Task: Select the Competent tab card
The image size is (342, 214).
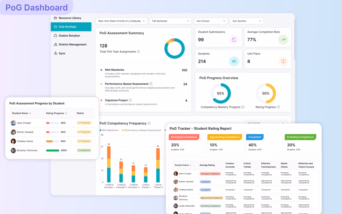Action: click(264, 144)
